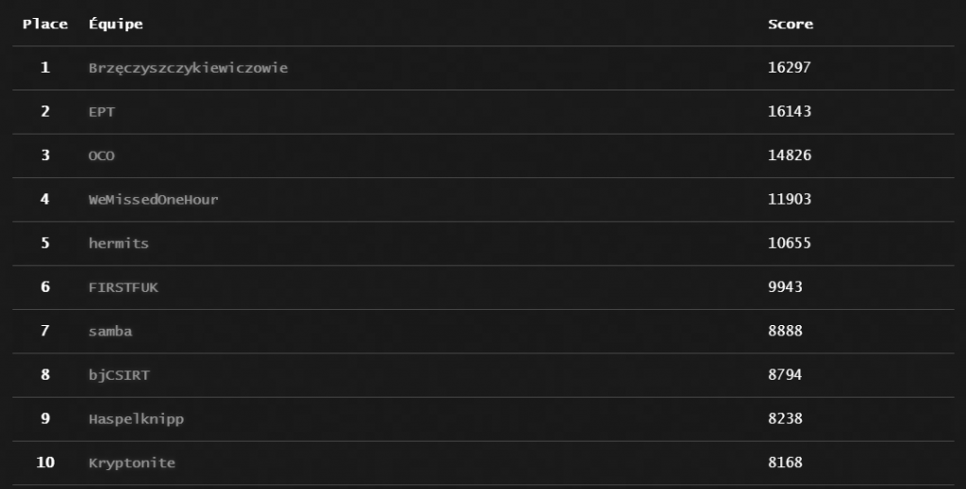This screenshot has width=966, height=489.
Task: Select the place number 5
Action: pos(45,243)
